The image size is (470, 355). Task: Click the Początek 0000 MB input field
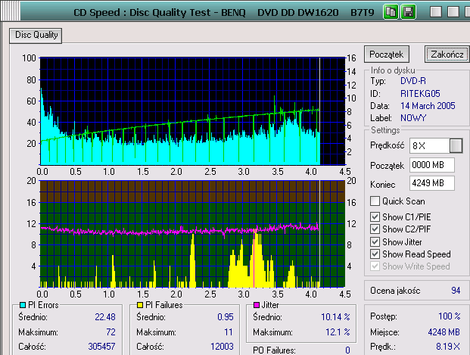pyautogui.click(x=431, y=165)
